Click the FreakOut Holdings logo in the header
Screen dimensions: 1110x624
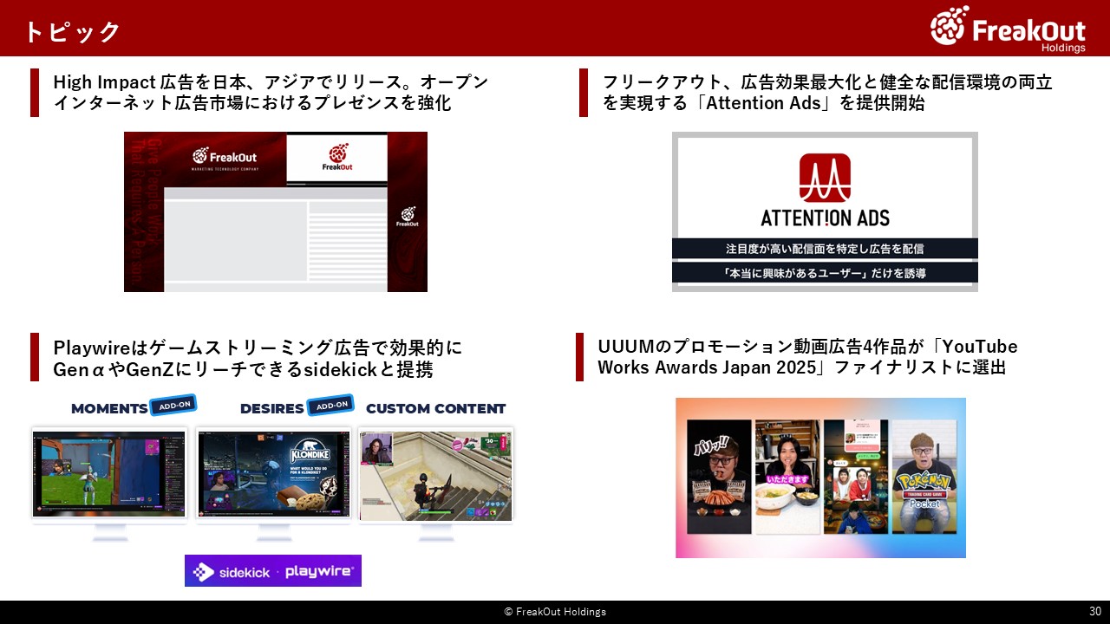1008,28
